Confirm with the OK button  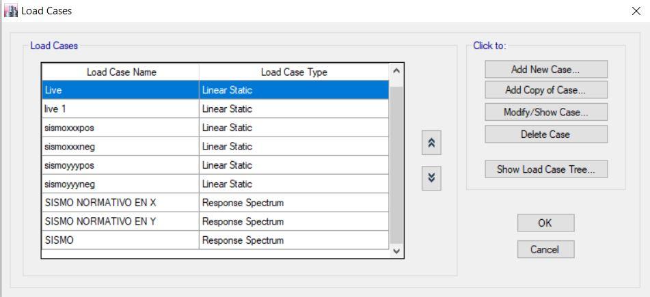(545, 223)
